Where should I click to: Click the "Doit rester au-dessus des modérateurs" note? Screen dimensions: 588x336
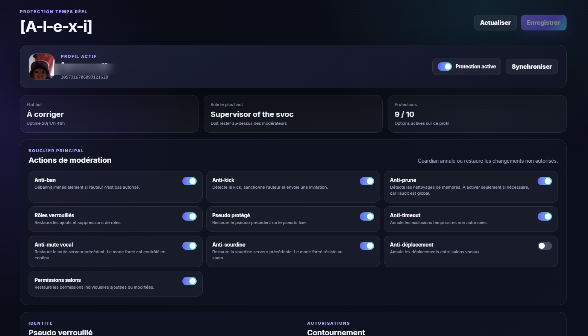[x=249, y=123]
